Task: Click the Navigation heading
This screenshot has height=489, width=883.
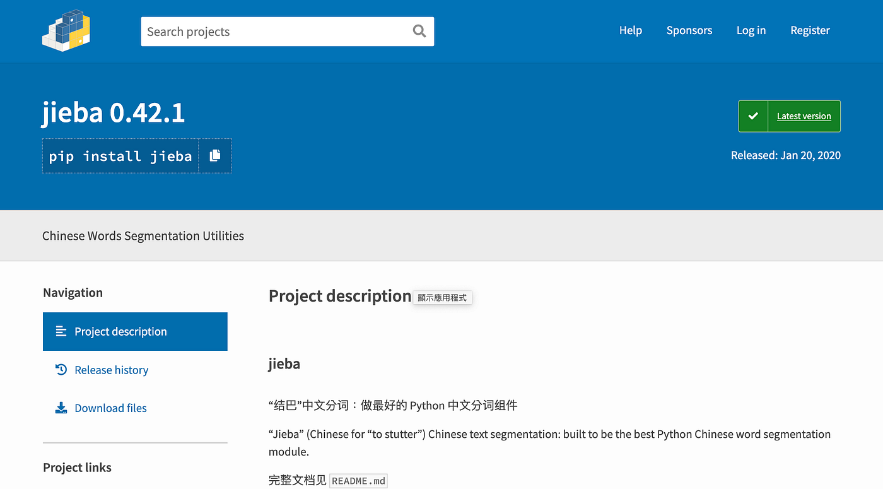Action: 73,293
